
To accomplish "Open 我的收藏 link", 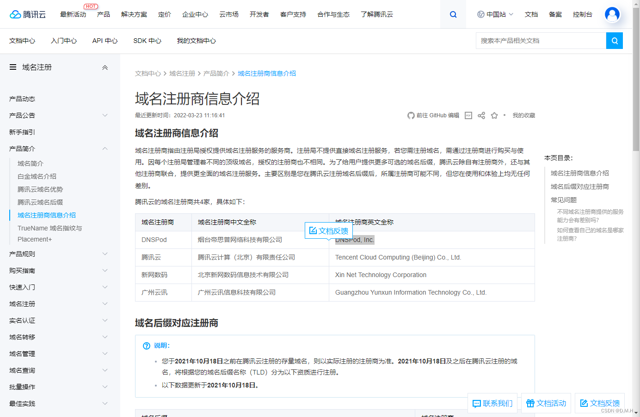I will click(524, 115).
